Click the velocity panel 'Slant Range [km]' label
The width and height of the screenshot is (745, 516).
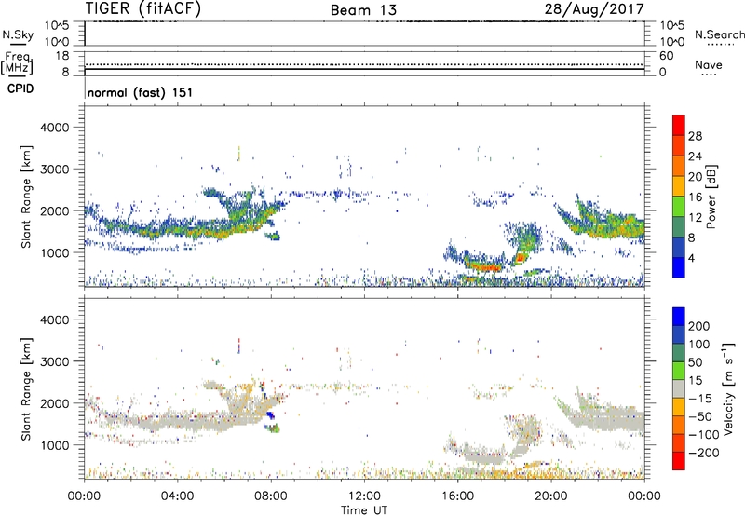26,388
